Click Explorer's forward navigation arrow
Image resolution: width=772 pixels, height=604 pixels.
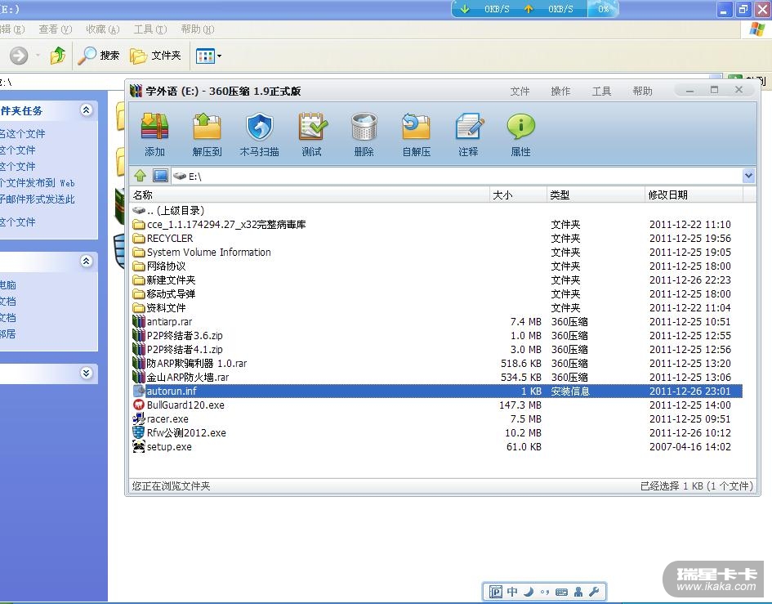(x=19, y=56)
